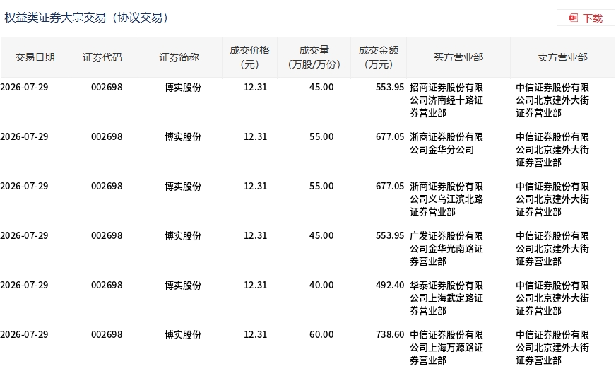Image resolution: width=616 pixels, height=376 pixels.
Task: Click the 下载 download button
Action: point(586,18)
